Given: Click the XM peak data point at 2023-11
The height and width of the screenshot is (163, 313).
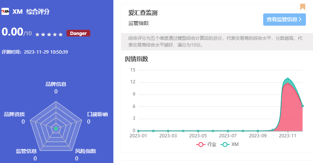Looking at the screenshot, I should pyautogui.click(x=288, y=79).
